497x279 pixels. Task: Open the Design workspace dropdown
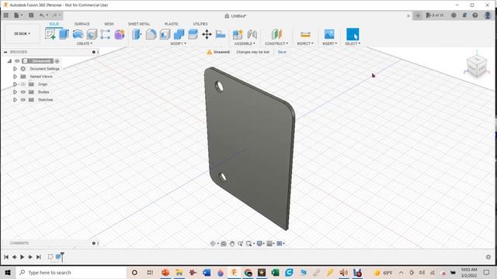click(23, 33)
